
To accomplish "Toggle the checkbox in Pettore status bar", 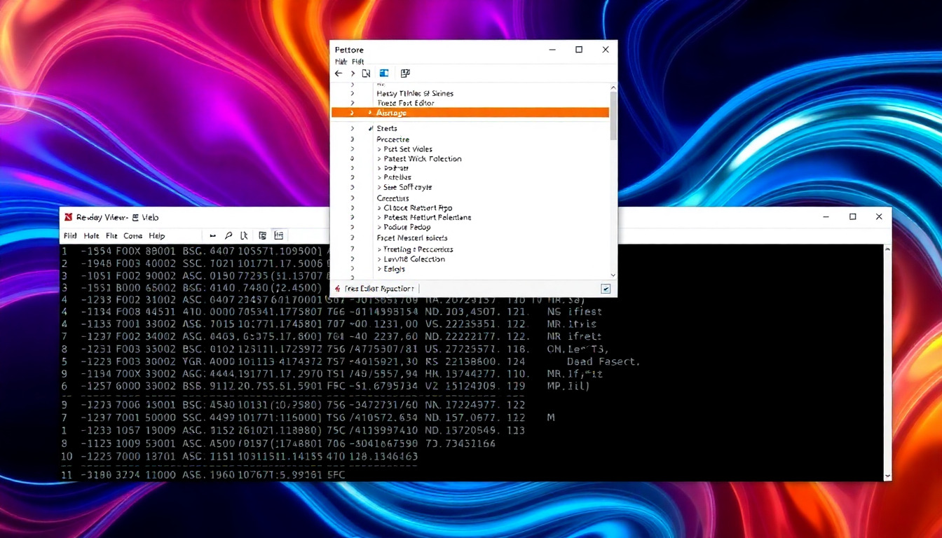I will click(606, 289).
